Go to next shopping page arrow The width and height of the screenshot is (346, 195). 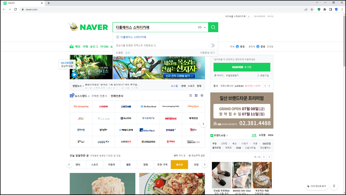[269, 157]
